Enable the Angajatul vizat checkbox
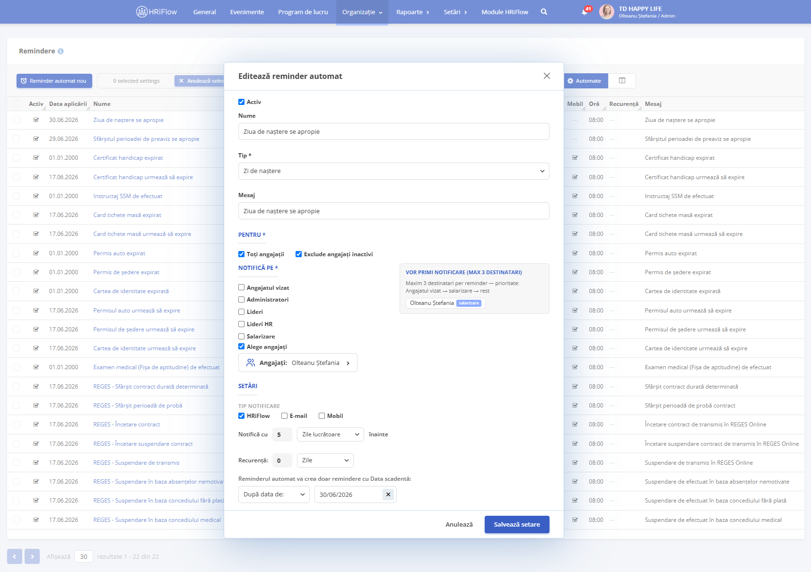Screen dimensions: 811x572 [x=242, y=287]
